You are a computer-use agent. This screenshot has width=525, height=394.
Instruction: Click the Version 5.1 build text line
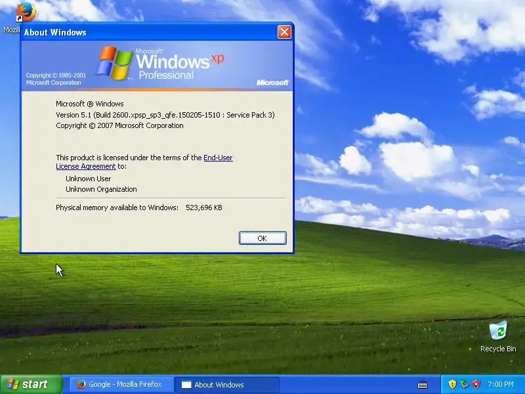165,115
